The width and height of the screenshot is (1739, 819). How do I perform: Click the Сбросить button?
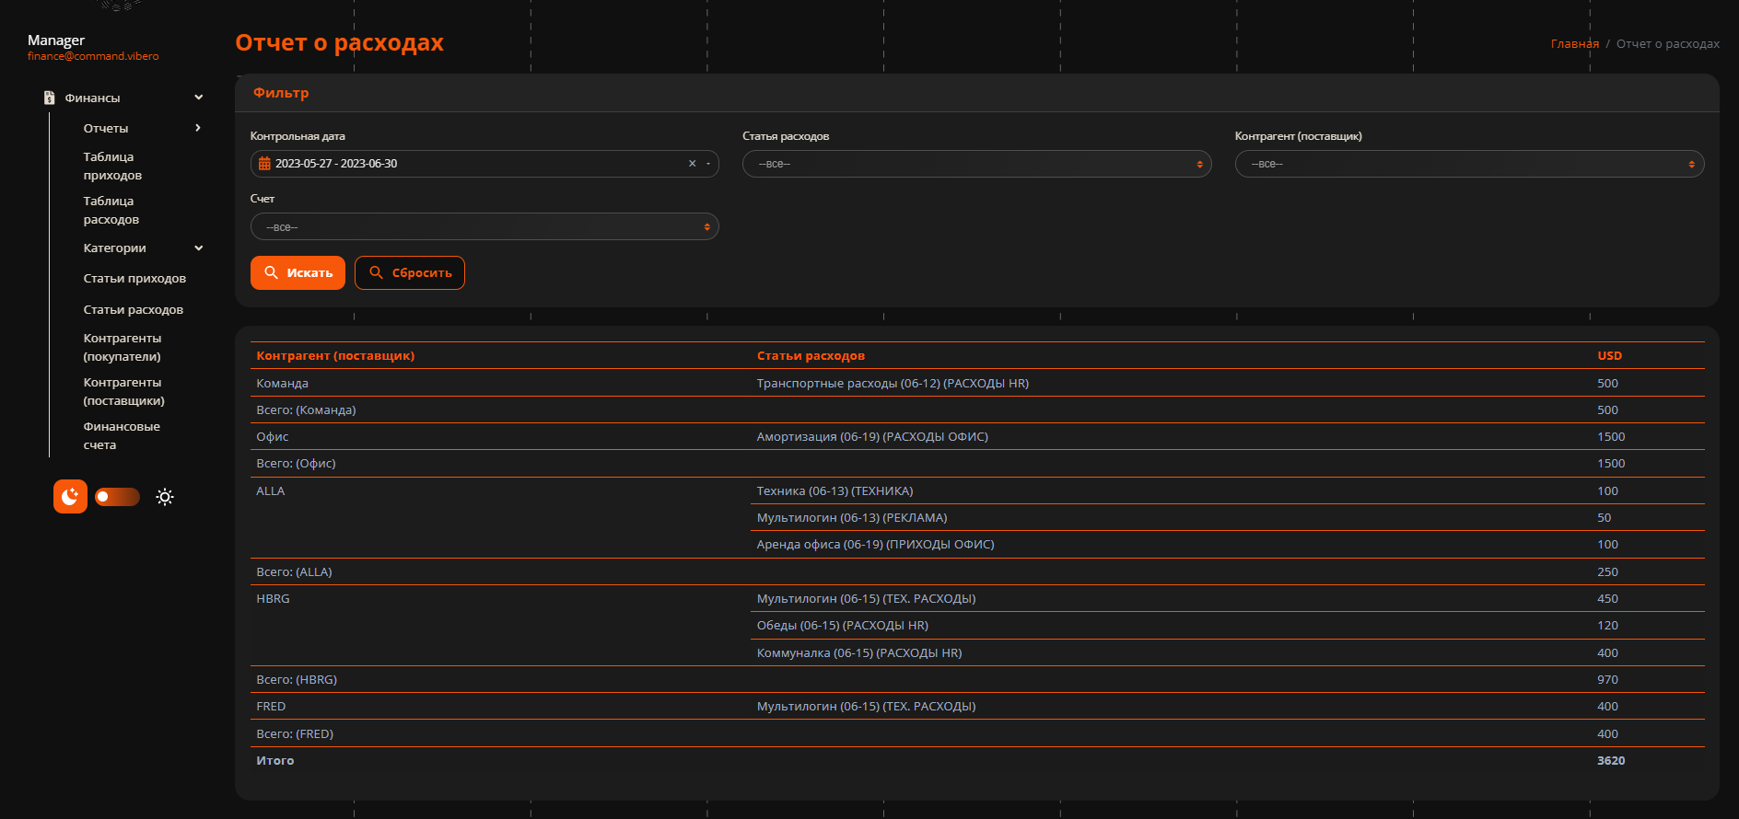click(410, 272)
